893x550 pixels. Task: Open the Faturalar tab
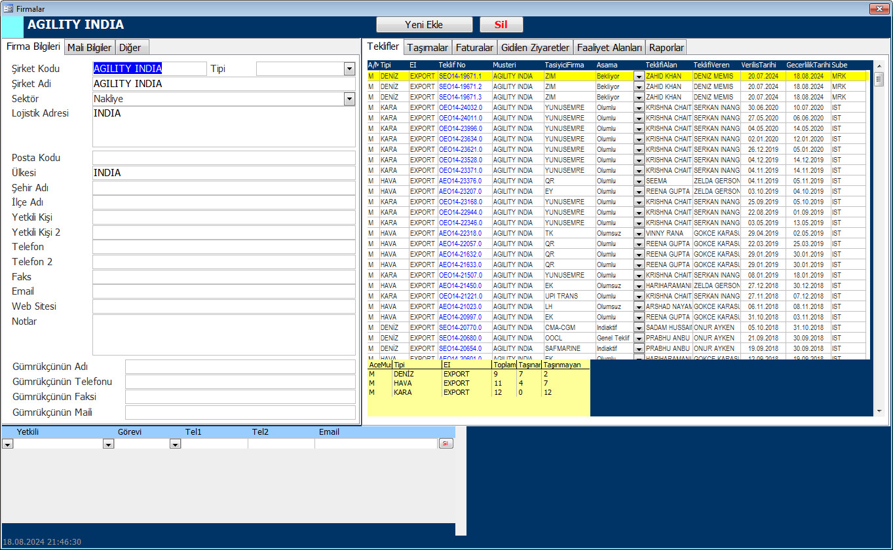(474, 48)
